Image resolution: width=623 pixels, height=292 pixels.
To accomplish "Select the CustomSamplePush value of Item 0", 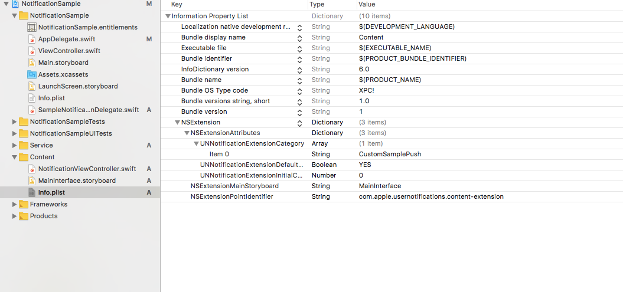I will click(x=390, y=155).
